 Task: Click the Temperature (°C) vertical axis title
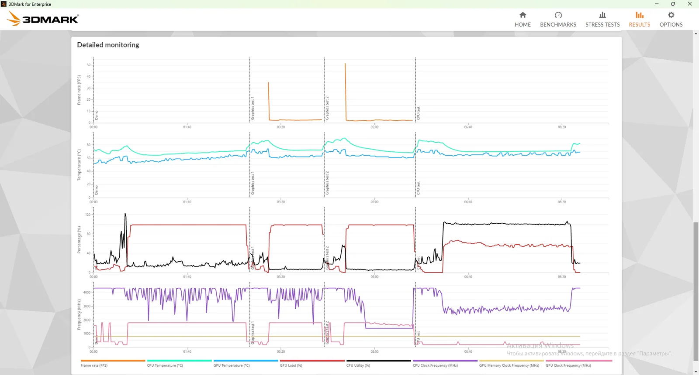79,165
